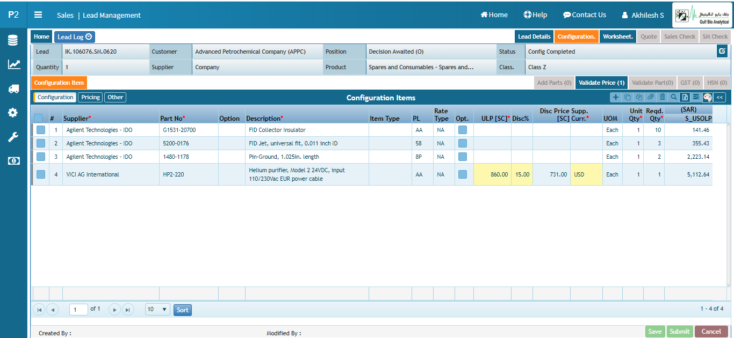Click the Home tab below header
The height and width of the screenshot is (338, 734).
pyautogui.click(x=41, y=36)
